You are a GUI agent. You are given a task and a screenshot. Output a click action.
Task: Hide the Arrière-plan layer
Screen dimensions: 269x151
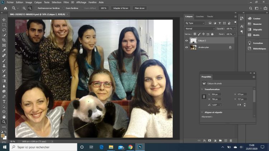(187, 47)
